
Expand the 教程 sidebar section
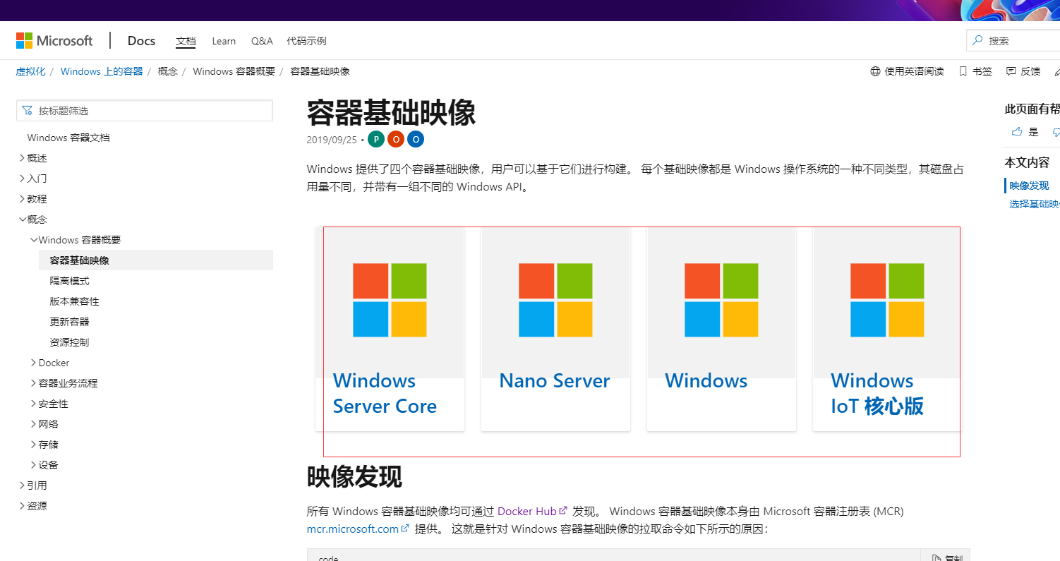tap(32, 199)
